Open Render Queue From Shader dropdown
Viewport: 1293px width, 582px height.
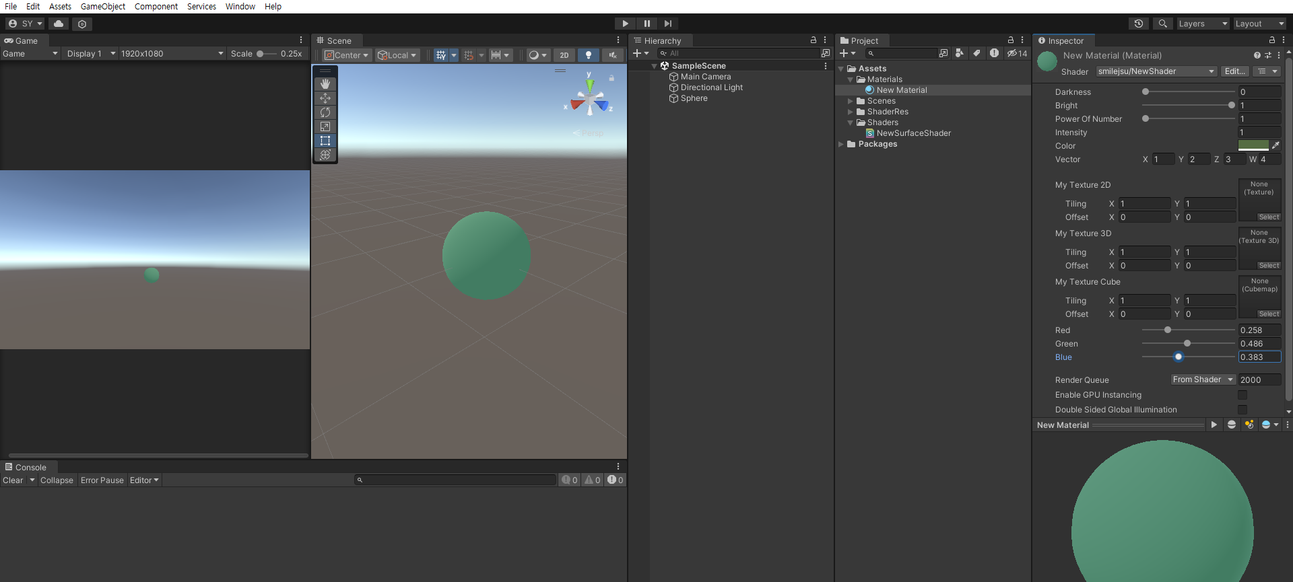pyautogui.click(x=1203, y=379)
